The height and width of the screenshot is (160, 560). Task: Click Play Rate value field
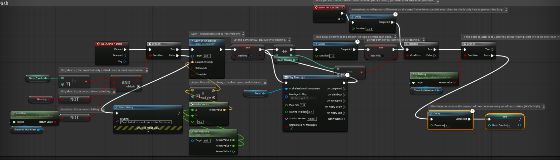[x=303, y=105]
